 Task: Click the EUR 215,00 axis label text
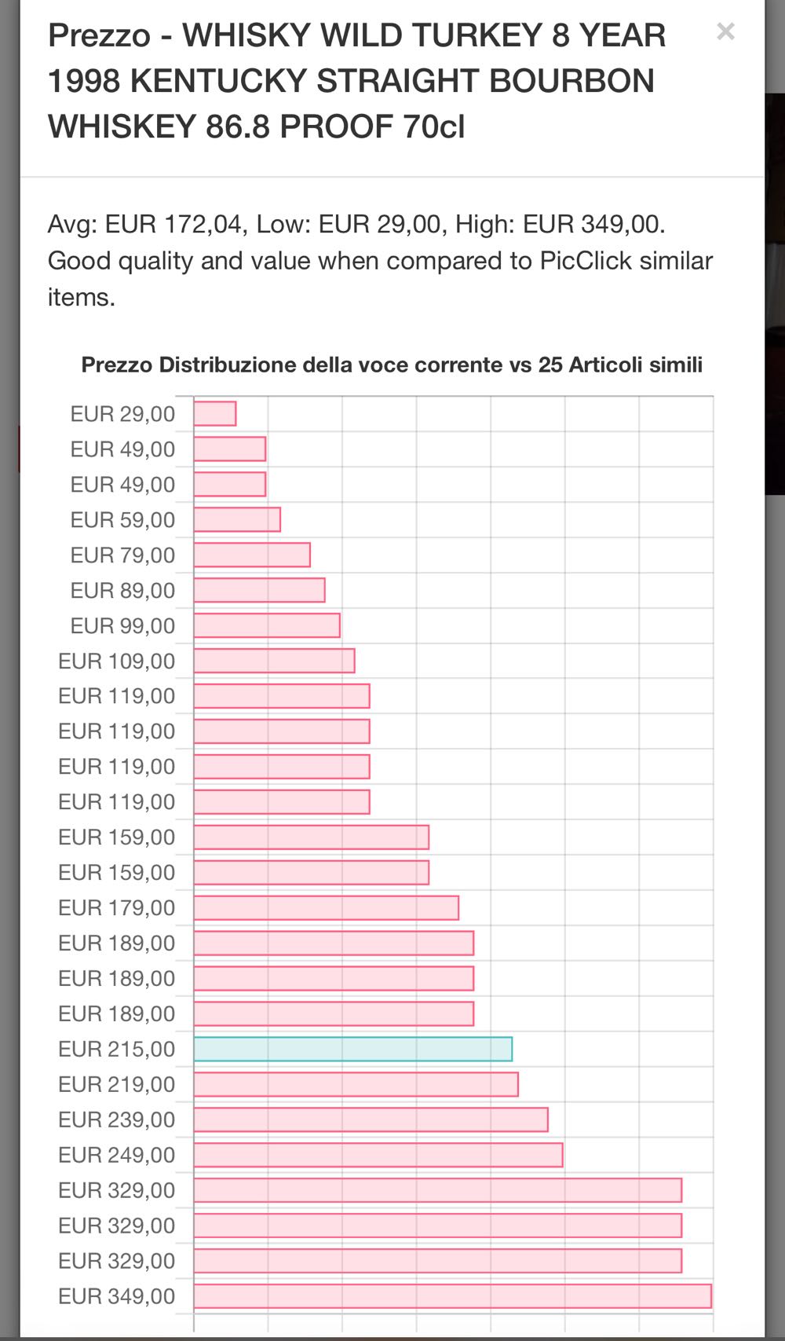point(117,1050)
